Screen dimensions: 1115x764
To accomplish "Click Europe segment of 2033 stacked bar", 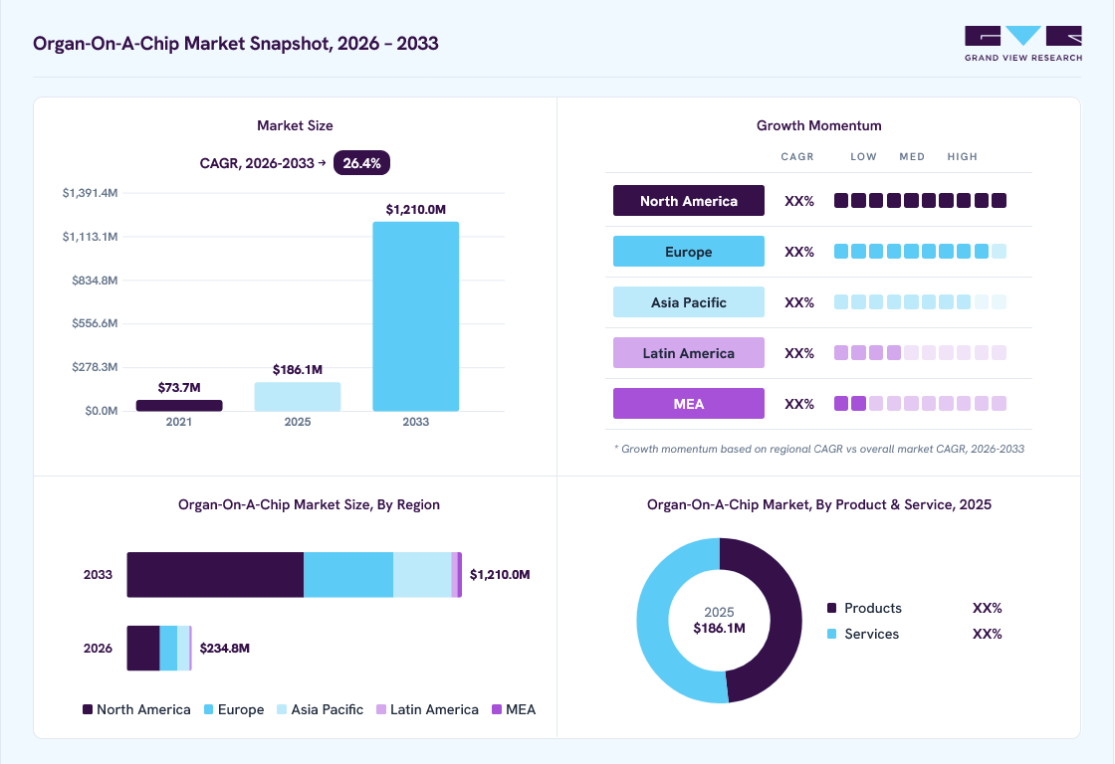I will coord(348,574).
